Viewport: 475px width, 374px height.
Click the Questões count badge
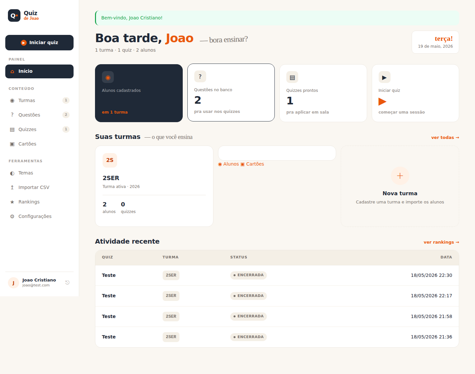pos(66,115)
